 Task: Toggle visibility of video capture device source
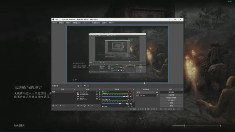[97, 94]
